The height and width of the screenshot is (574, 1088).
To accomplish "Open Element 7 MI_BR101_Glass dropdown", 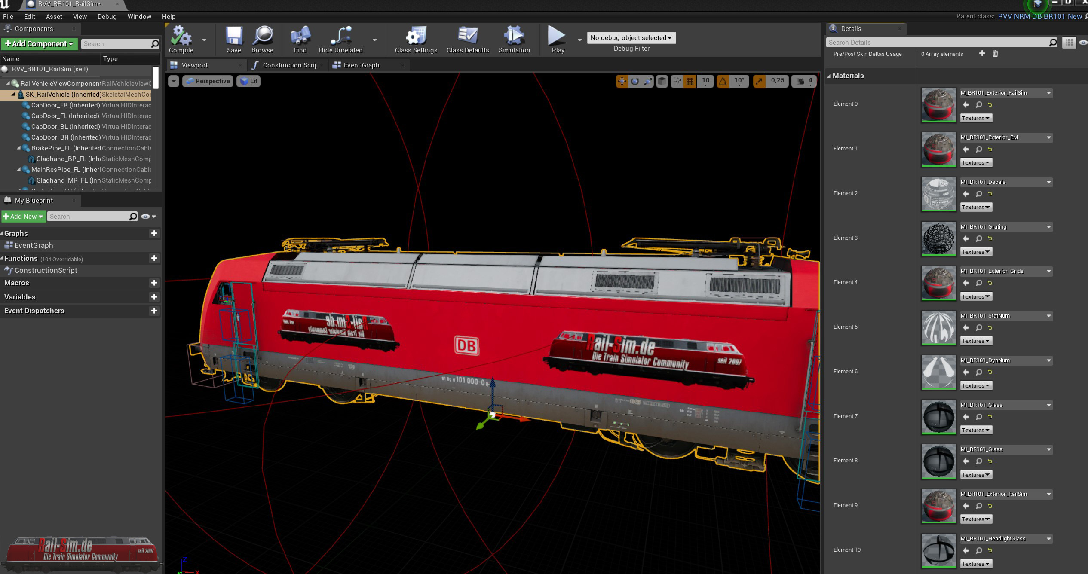I will coord(1006,405).
